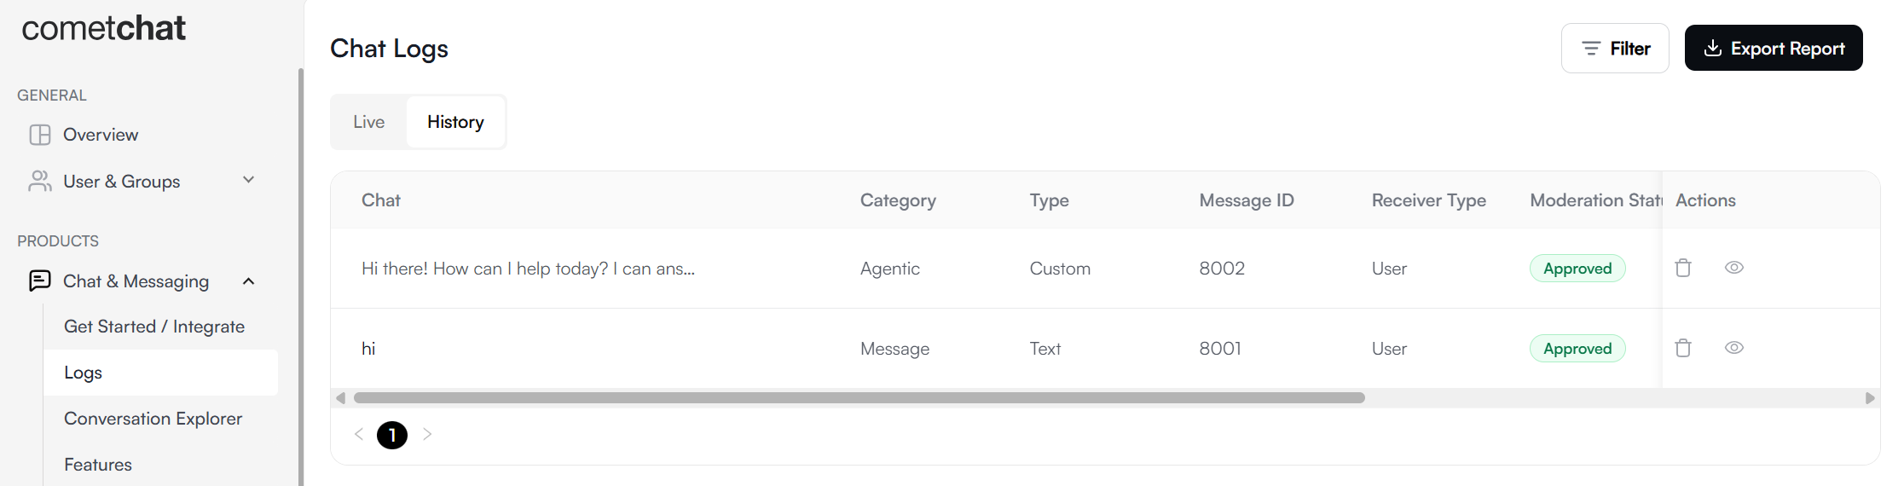Click the cometchat logo
The width and height of the screenshot is (1904, 486).
tap(103, 28)
